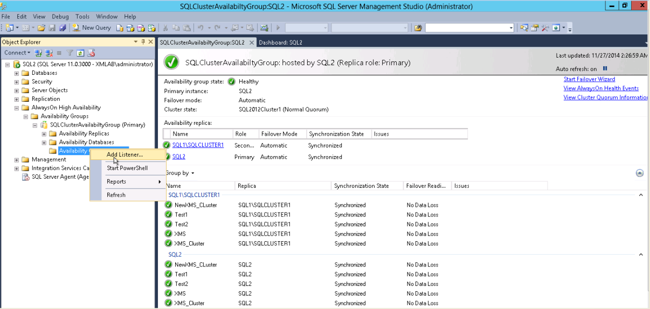
Task: Click the SQL1\SQLCLUSTER1 replica link
Action: [198, 145]
